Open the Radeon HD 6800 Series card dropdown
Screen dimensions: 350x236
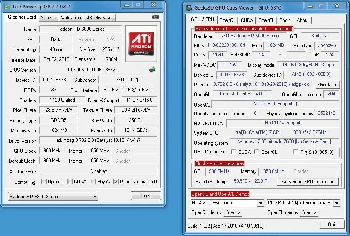click(x=53, y=196)
